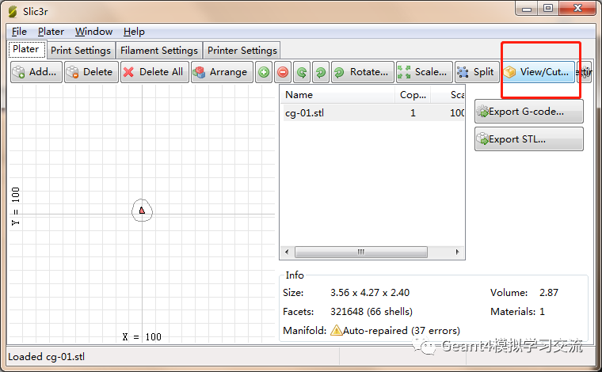Click the Split toolbar button
Image resolution: width=602 pixels, height=372 pixels.
pyautogui.click(x=477, y=72)
